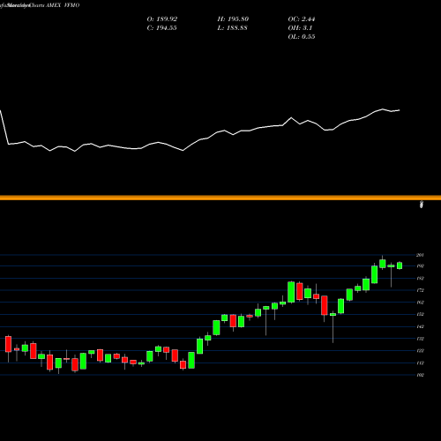Click the OH: 3.1 readout
Screen dimensions: 441x441
click(300, 28)
